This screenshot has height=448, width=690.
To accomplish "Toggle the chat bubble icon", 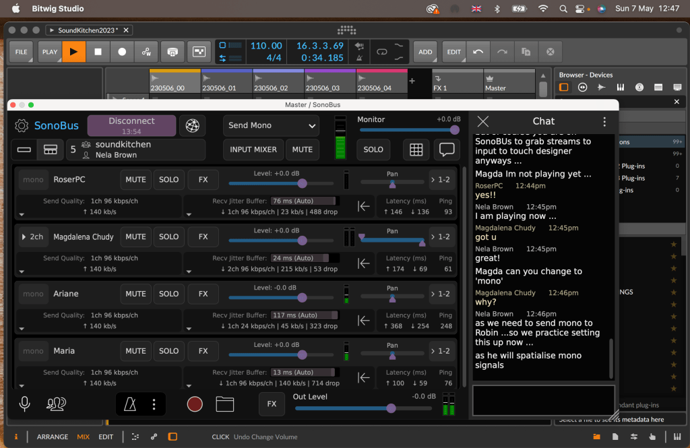I will [446, 150].
